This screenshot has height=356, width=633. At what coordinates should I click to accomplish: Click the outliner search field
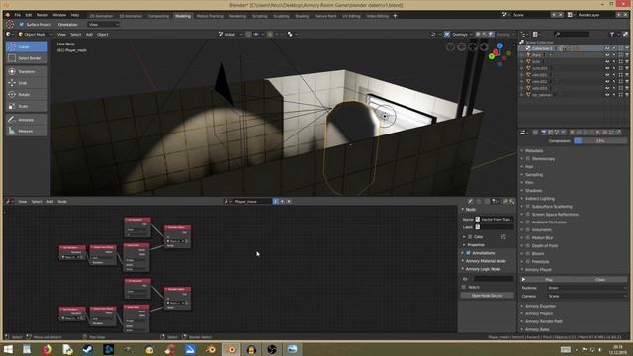click(x=572, y=35)
